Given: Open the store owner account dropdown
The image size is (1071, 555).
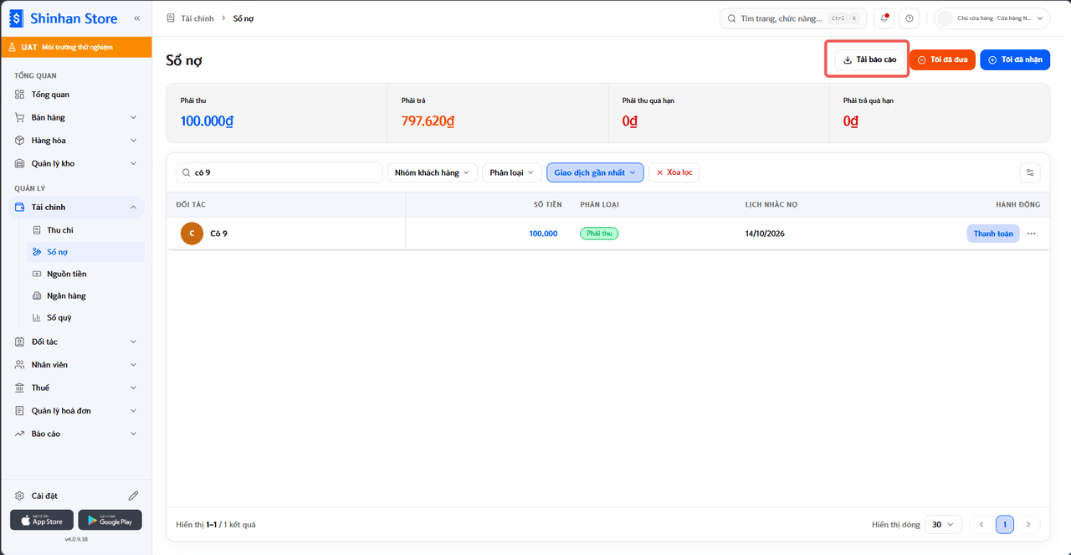Looking at the screenshot, I should pyautogui.click(x=992, y=18).
